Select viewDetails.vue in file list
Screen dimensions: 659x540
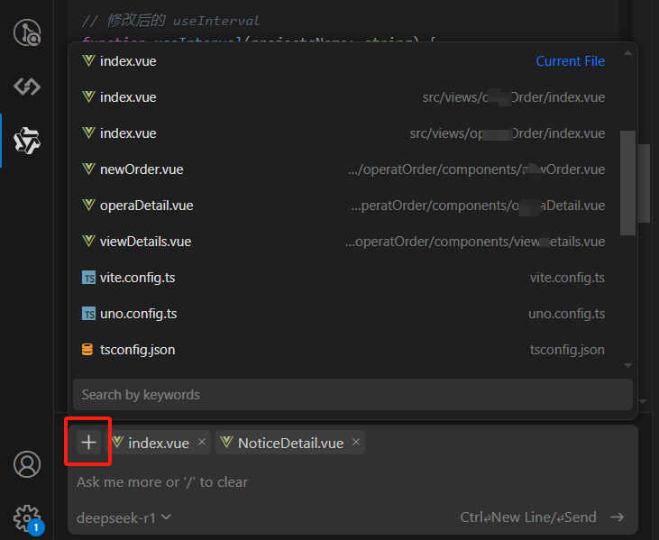343,242
